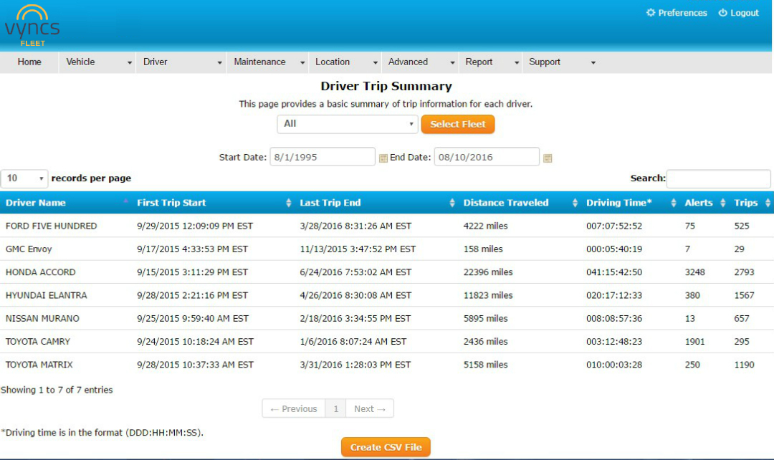
Task: Open the End Date calendar picker icon
Action: coord(548,158)
